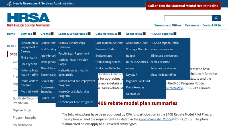Open the About HRSA navigation item
228x128 pixels.
tap(134, 34)
